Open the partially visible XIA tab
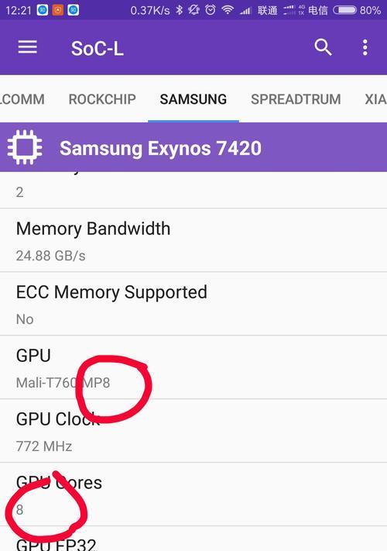This screenshot has width=387, height=551. (375, 99)
